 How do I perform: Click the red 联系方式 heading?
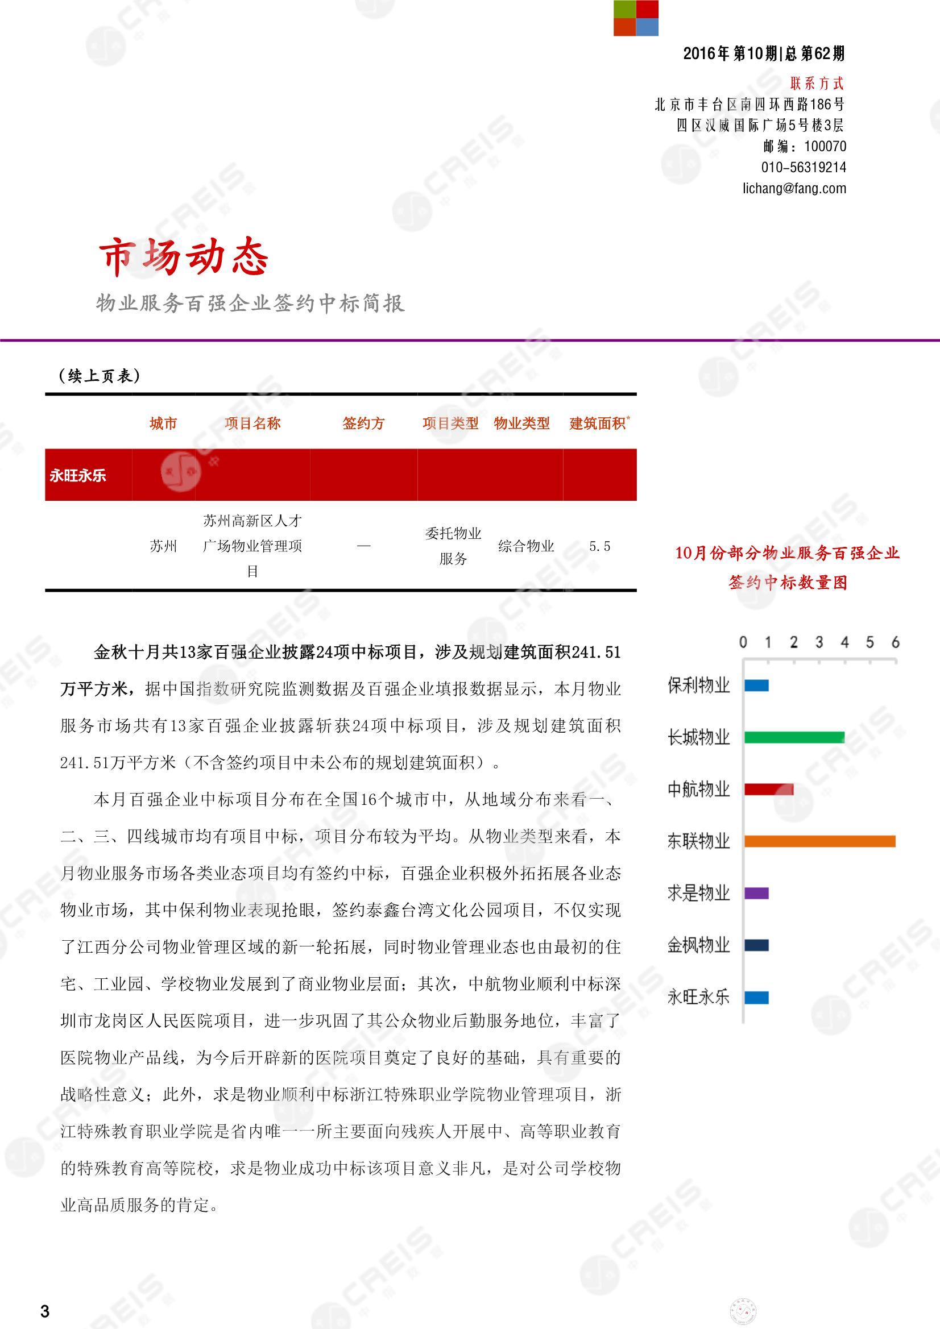pos(817,84)
